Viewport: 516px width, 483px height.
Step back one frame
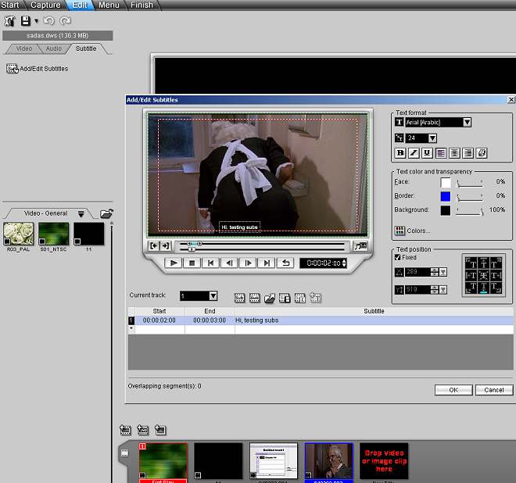tap(229, 263)
